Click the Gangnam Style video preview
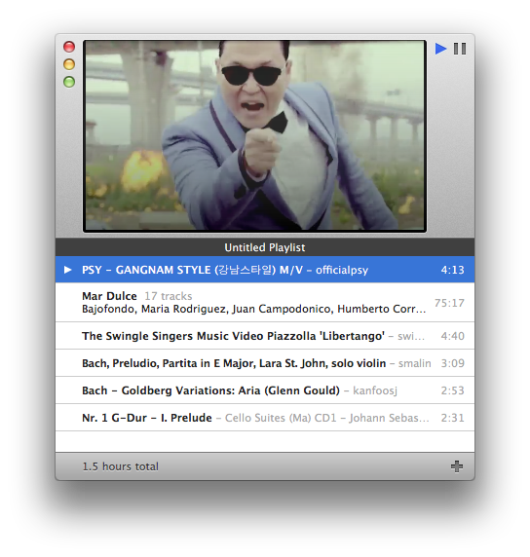Viewport: 530px width, 557px height. 254,136
